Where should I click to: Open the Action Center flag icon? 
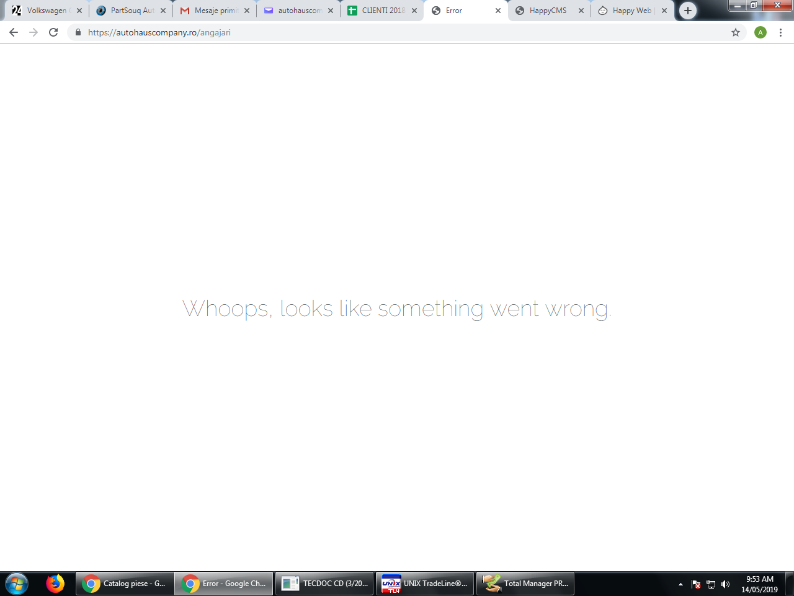click(x=696, y=584)
